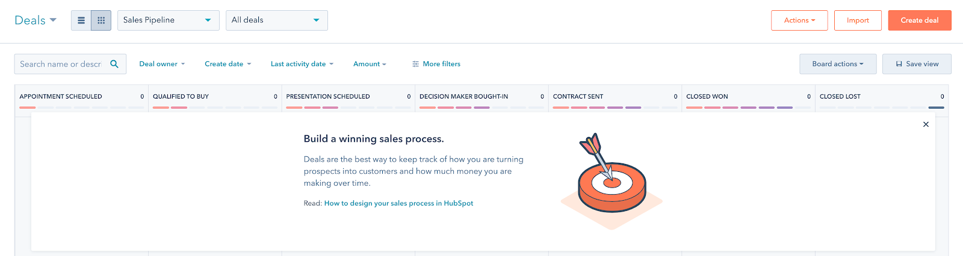Click the Create deal button

click(x=920, y=20)
